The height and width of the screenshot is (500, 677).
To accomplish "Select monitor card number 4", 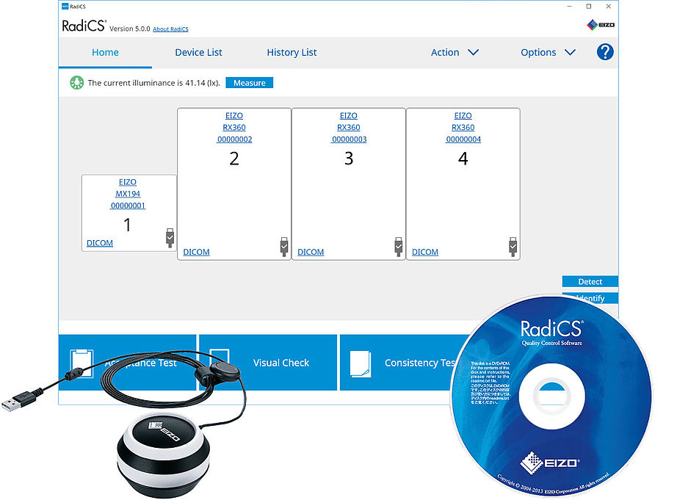I will 463,184.
